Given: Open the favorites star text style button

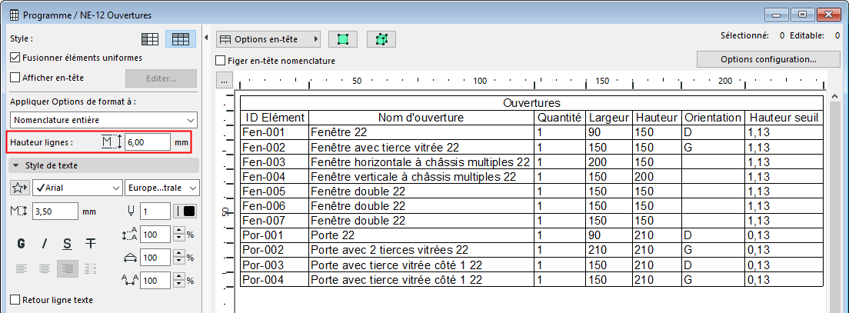Looking at the screenshot, I should pos(20,188).
